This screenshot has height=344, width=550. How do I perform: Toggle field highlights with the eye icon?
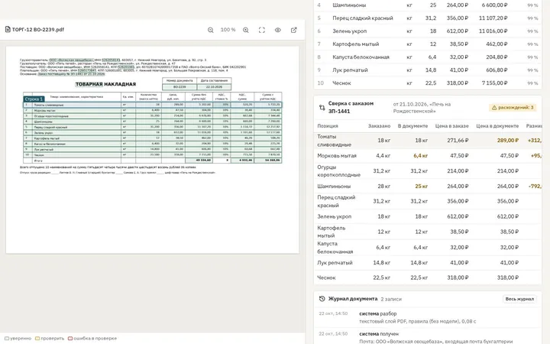pyautogui.click(x=278, y=30)
